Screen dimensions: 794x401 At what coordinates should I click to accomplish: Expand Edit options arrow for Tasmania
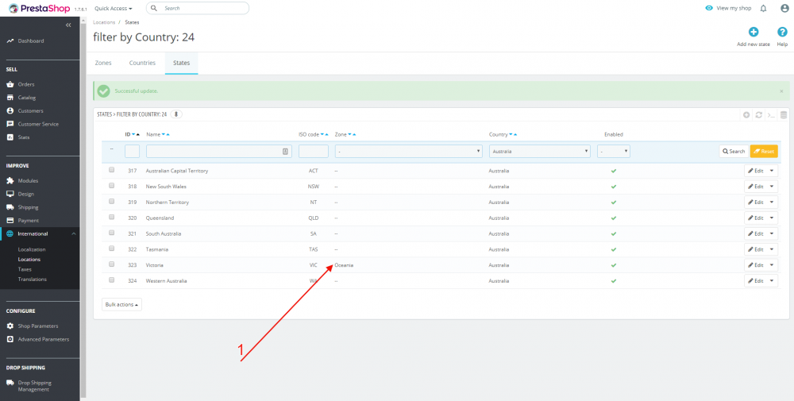click(x=772, y=249)
